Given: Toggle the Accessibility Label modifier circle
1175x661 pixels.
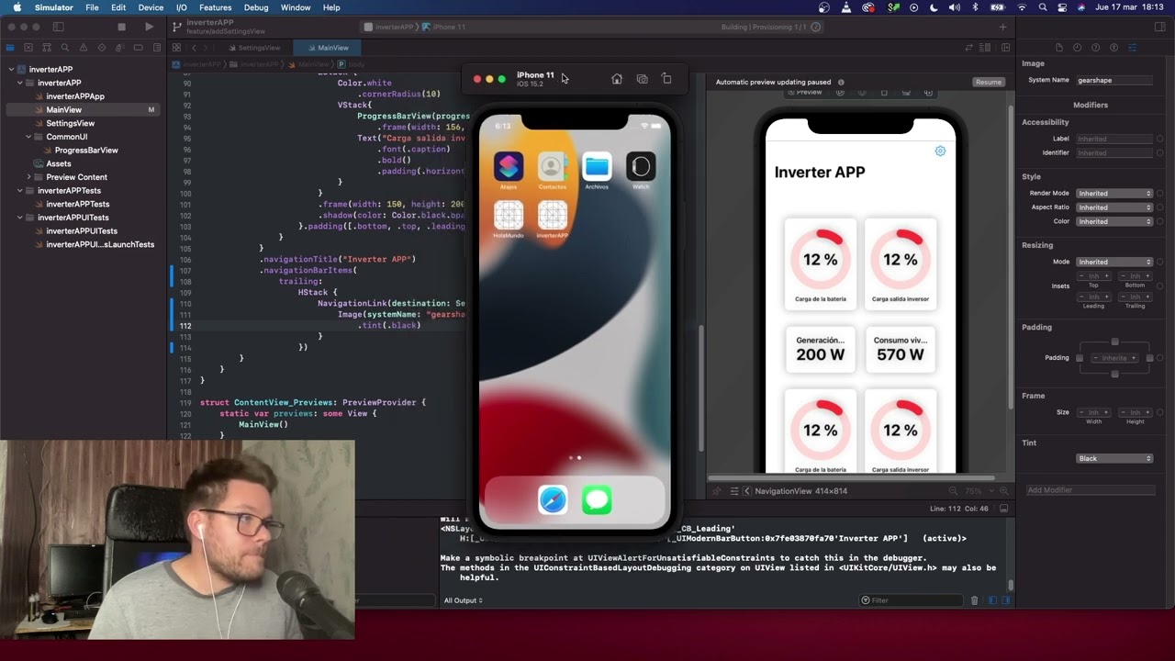Looking at the screenshot, I should (1160, 139).
